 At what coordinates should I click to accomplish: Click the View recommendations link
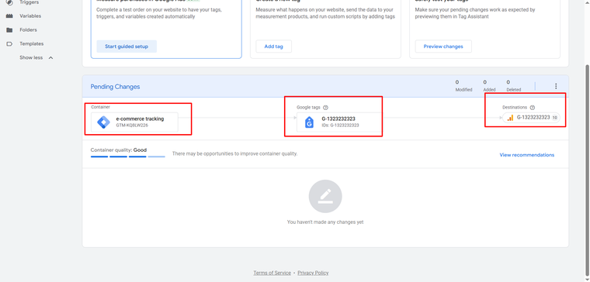pyautogui.click(x=527, y=155)
